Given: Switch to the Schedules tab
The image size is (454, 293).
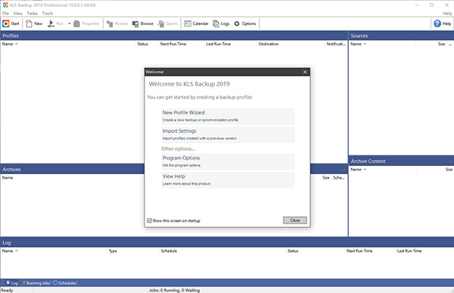Looking at the screenshot, I should (x=64, y=283).
